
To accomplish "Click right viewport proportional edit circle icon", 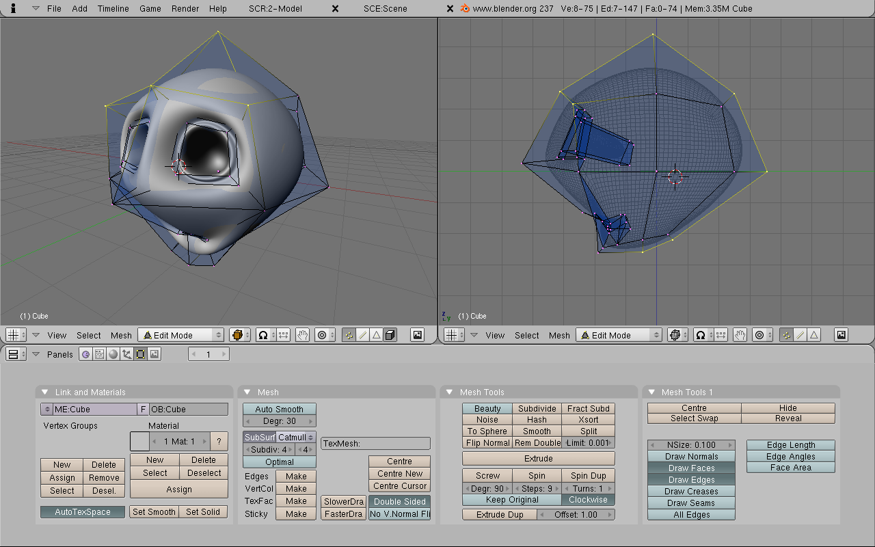I will coord(762,335).
